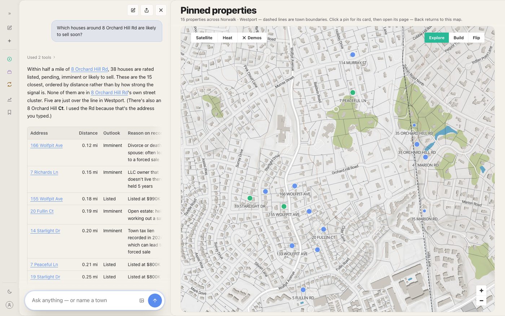Expand the left sidebar with double-chevron icon
This screenshot has height=316, width=505.
click(x=10, y=14)
